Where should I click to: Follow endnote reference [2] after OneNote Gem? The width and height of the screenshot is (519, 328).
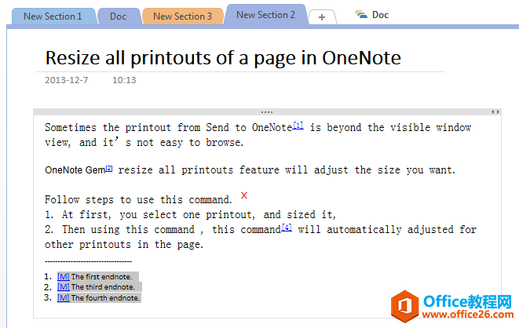coord(109,168)
